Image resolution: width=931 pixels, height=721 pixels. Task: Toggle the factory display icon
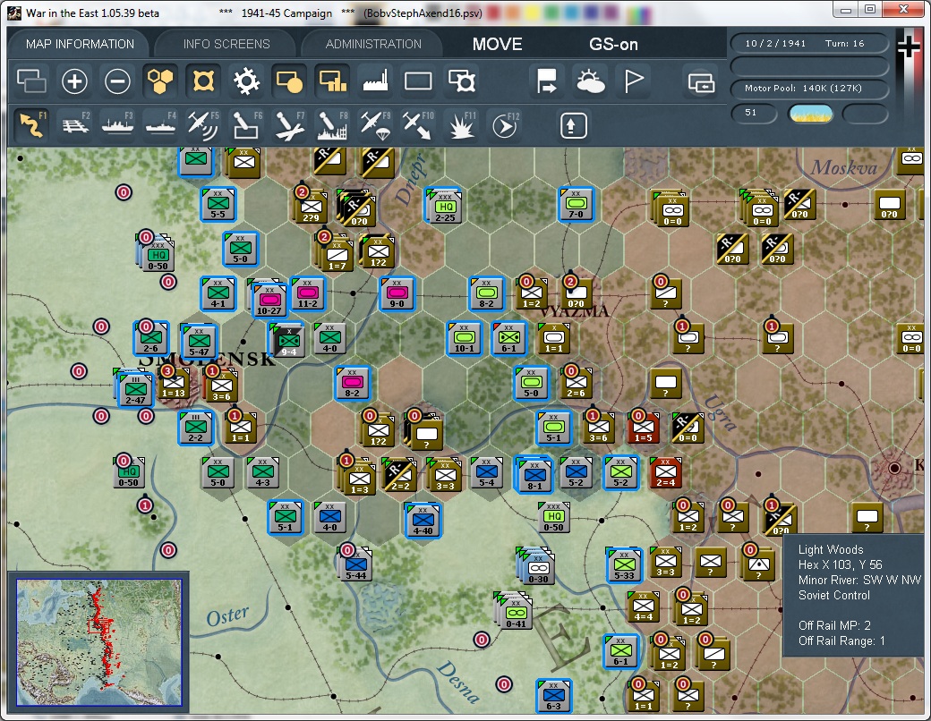click(x=375, y=81)
